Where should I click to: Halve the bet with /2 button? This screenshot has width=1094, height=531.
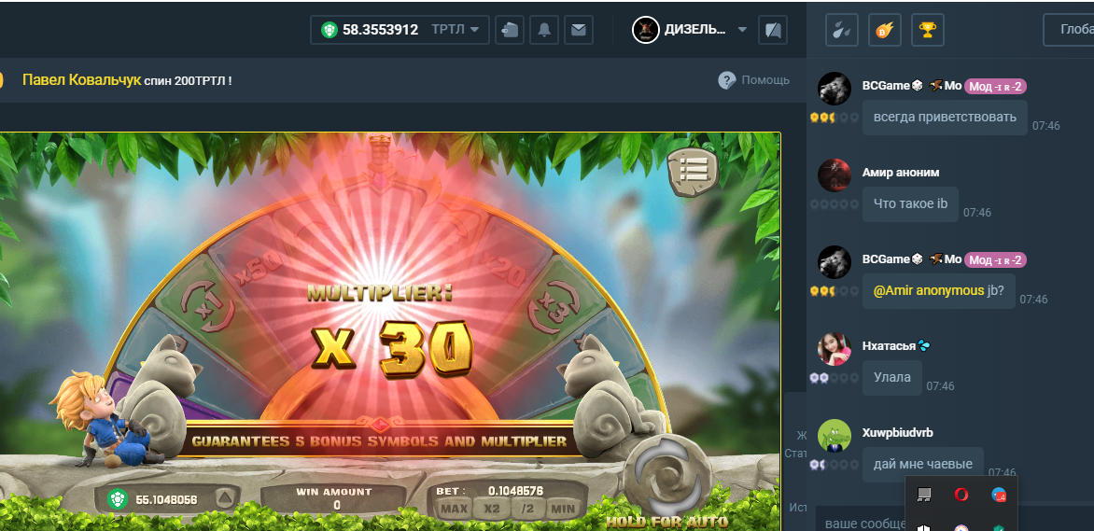tap(526, 509)
